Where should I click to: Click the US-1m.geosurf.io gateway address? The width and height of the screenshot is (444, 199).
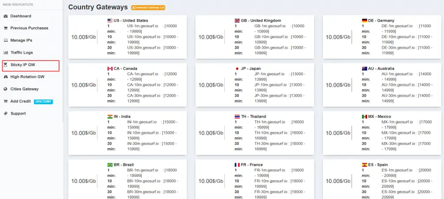click(x=143, y=26)
